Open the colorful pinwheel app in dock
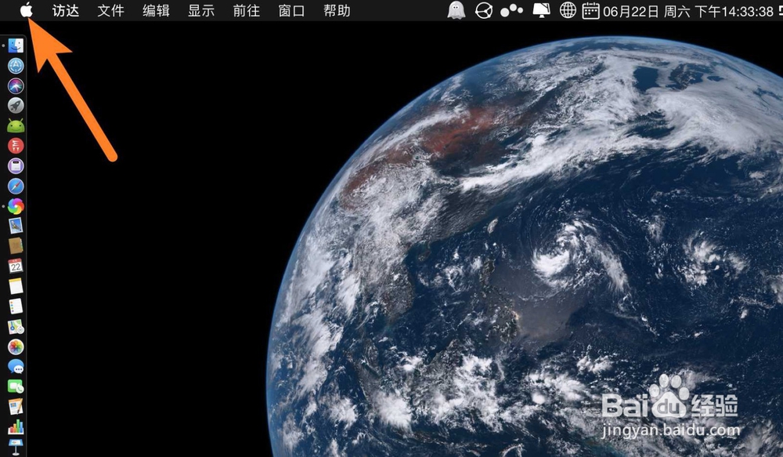Image resolution: width=783 pixels, height=457 pixels. click(x=16, y=206)
